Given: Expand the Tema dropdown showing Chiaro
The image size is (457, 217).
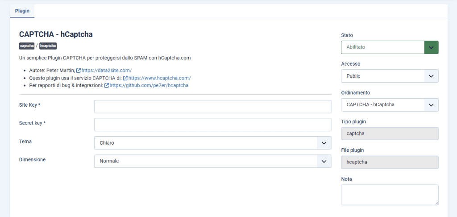Looking at the screenshot, I should coord(212,143).
